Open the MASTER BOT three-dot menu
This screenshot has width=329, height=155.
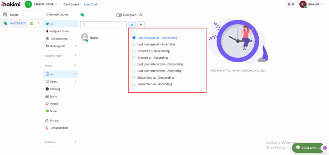click(39, 23)
